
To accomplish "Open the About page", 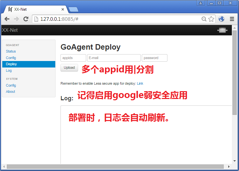I will pos(10,92).
